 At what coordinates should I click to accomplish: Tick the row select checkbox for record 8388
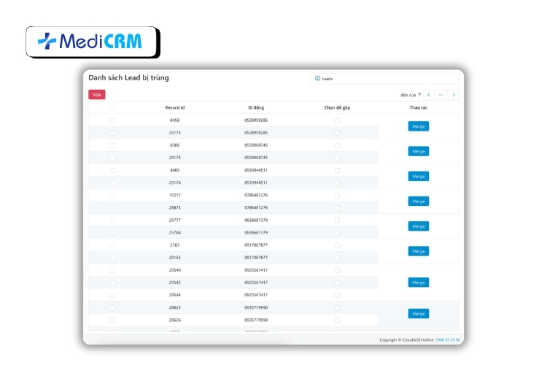click(x=112, y=146)
